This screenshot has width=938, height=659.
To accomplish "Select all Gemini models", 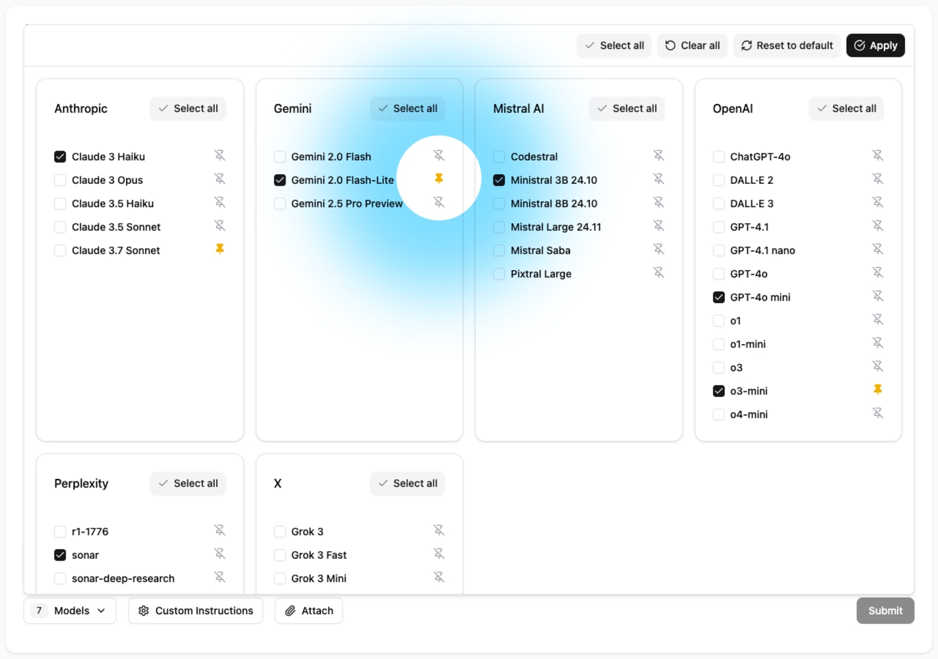I will pyautogui.click(x=407, y=108).
